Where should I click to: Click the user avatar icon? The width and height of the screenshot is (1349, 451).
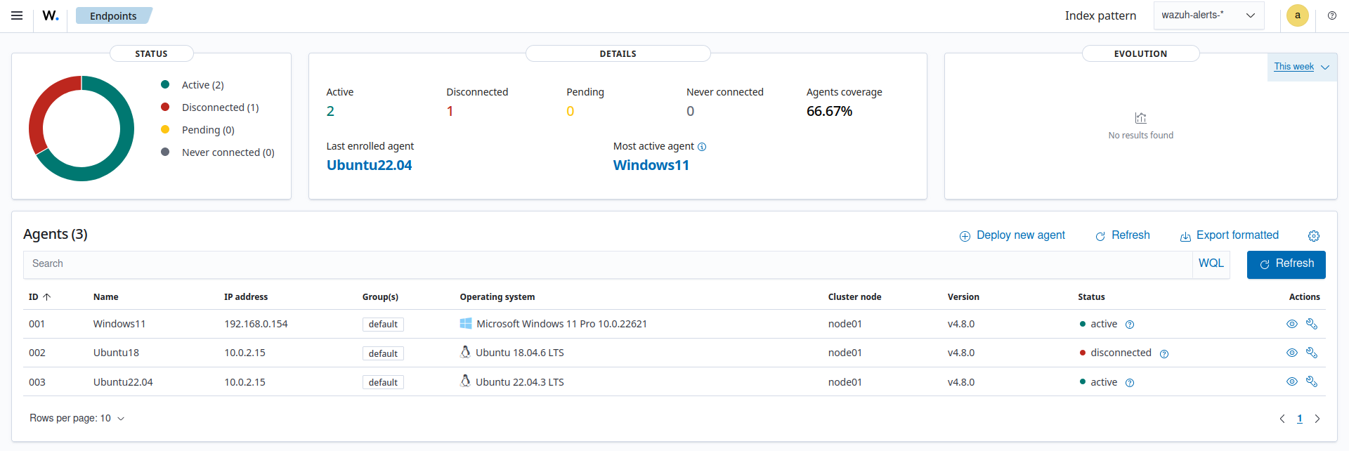pos(1297,15)
